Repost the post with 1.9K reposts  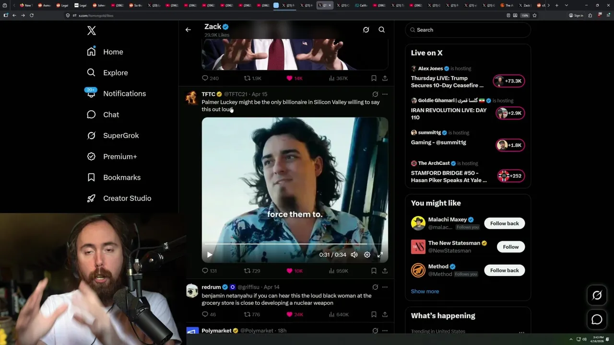point(253,78)
